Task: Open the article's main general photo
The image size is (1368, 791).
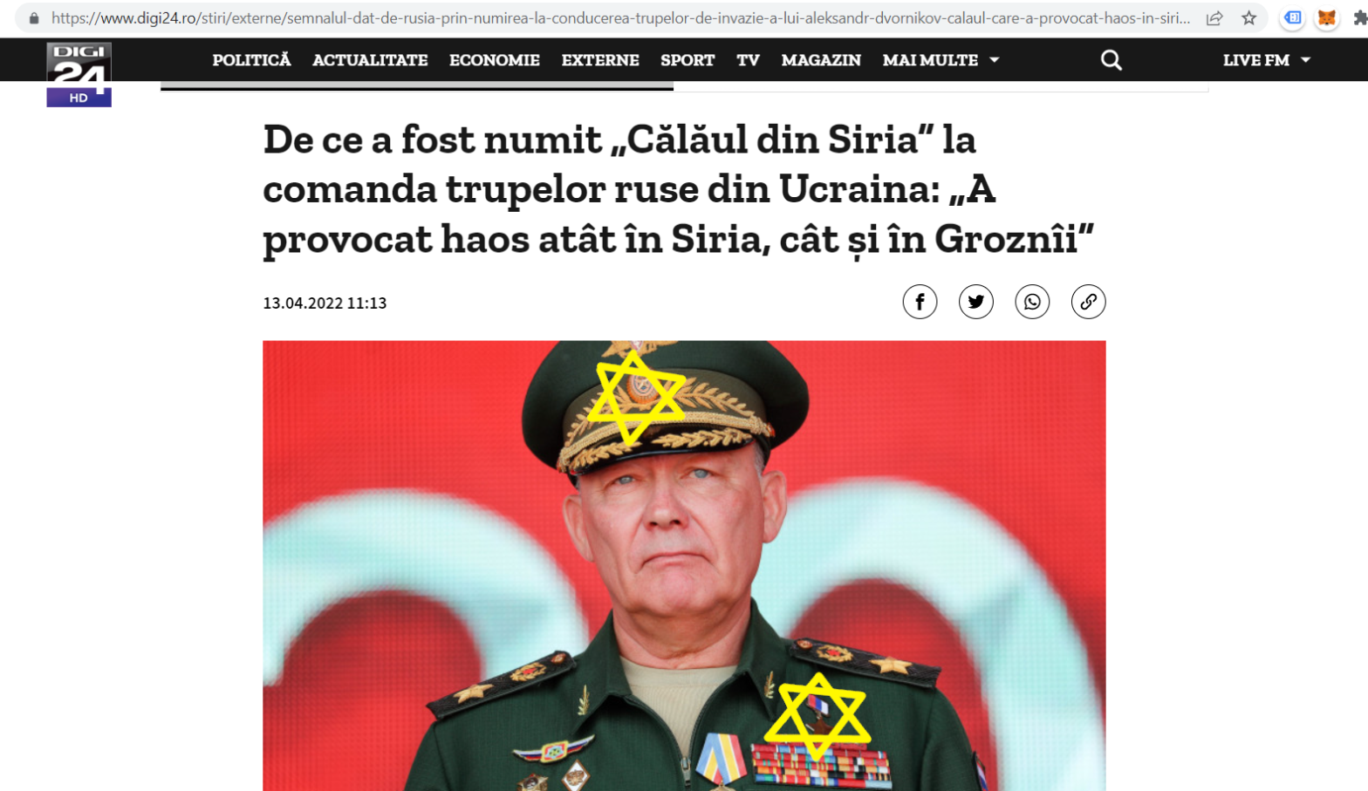Action: [684, 565]
